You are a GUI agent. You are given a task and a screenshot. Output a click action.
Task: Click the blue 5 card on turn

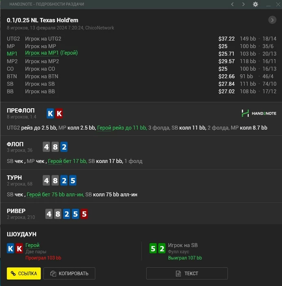(73, 181)
